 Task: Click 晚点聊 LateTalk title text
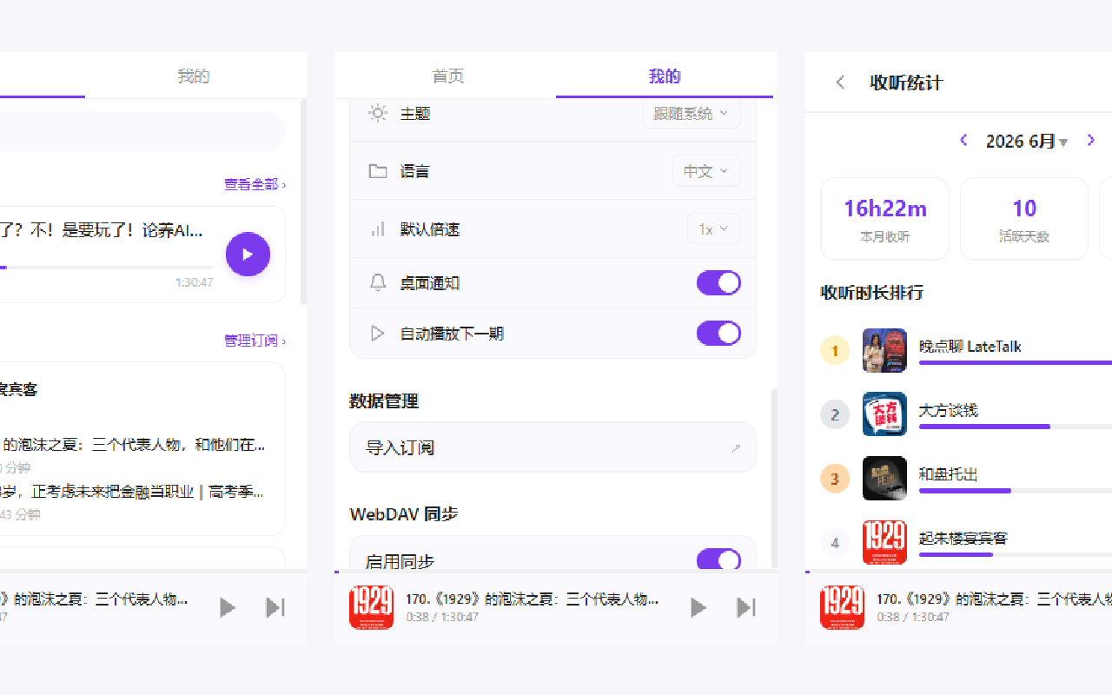(x=970, y=347)
